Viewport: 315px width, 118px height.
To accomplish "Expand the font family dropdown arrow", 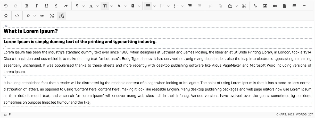I will coord(97,6).
